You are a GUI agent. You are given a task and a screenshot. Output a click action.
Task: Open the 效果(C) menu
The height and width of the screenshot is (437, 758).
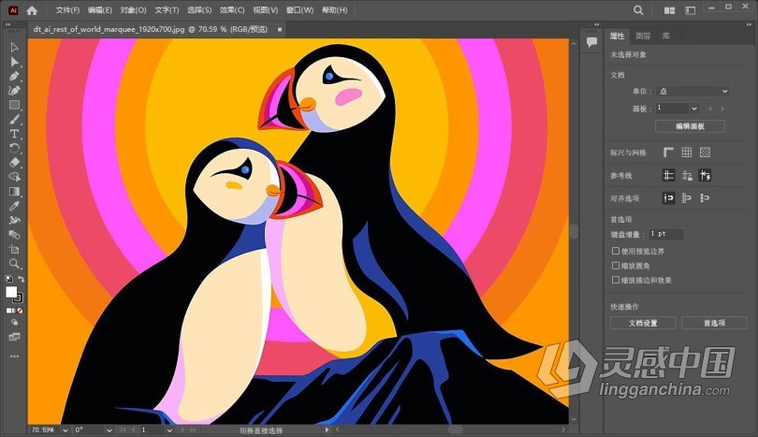(232, 10)
